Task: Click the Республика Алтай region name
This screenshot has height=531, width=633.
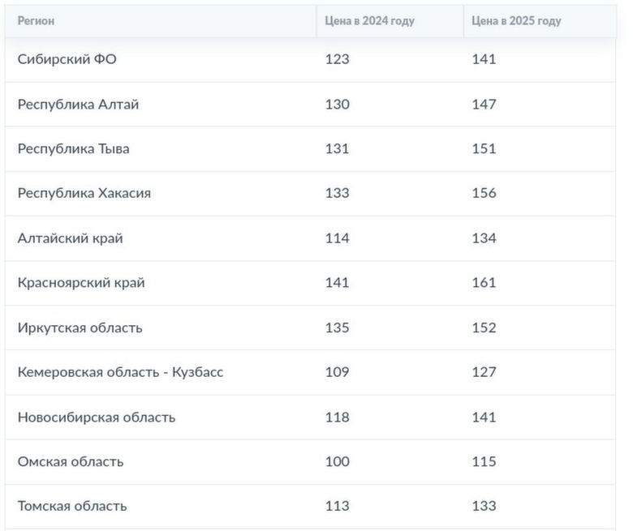Action: 78,105
